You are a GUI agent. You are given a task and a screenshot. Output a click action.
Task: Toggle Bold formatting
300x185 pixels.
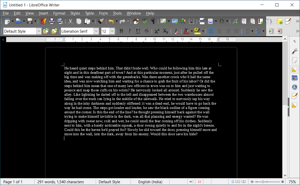click(x=121, y=31)
